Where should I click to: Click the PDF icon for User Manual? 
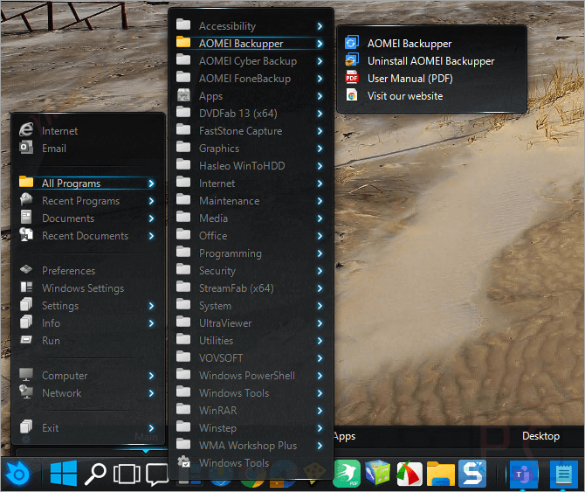click(x=352, y=78)
